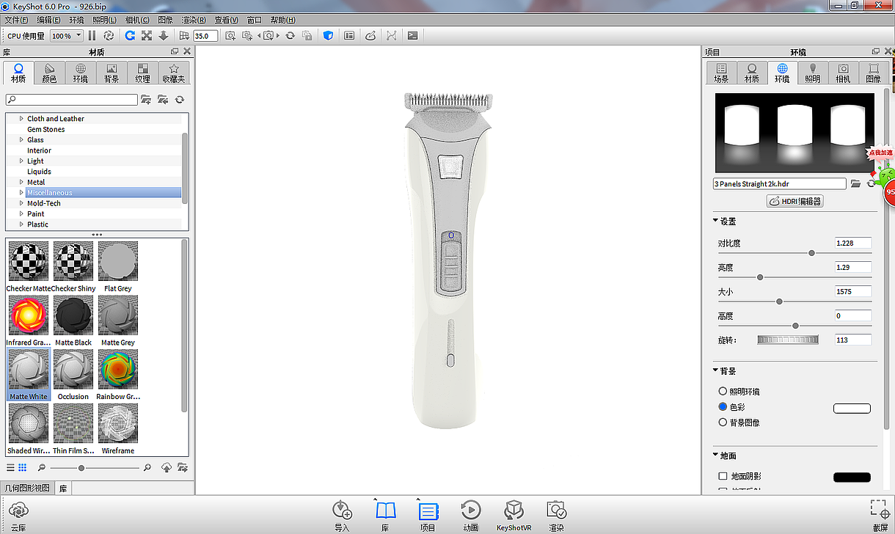Open the project 场景 tab
The image size is (895, 534).
tap(721, 73)
